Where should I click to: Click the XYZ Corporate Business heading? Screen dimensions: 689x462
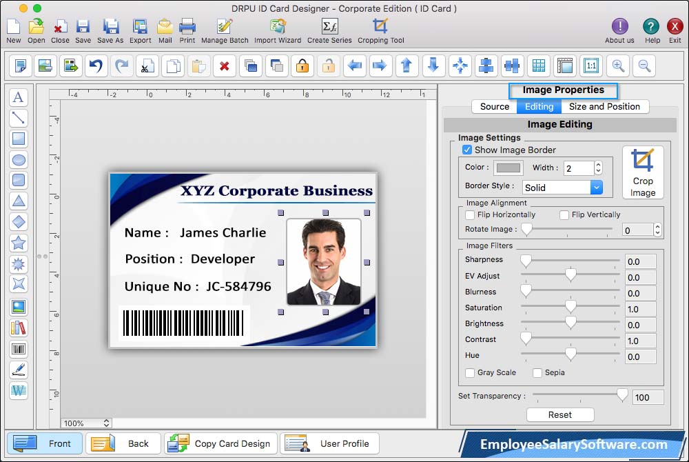[276, 191]
